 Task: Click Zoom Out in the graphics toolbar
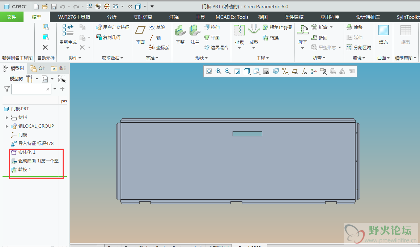pos(228,71)
